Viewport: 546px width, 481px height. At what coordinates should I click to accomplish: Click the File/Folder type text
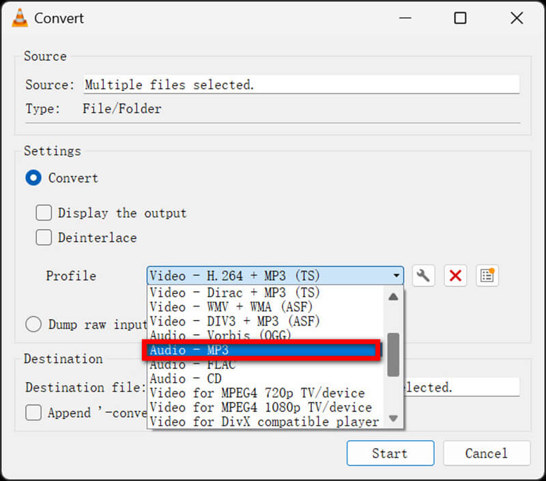[122, 108]
